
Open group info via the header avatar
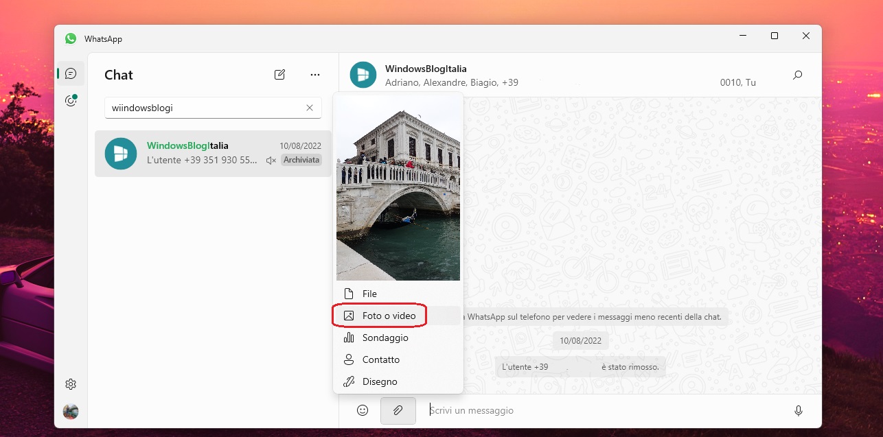click(363, 75)
